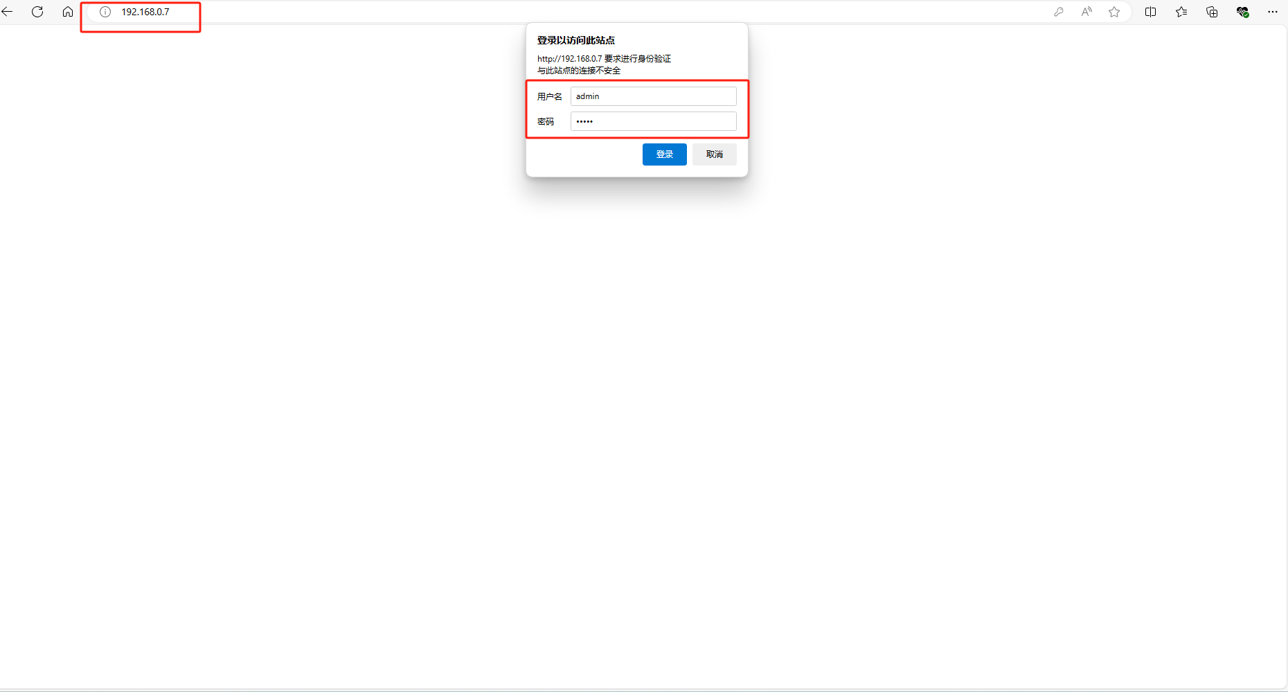Click the 登录以访问此站点 dialog title

click(x=576, y=40)
